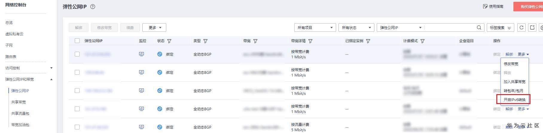Open the monitoring icon in the first row
The image size is (543, 133).
click(x=141, y=54)
